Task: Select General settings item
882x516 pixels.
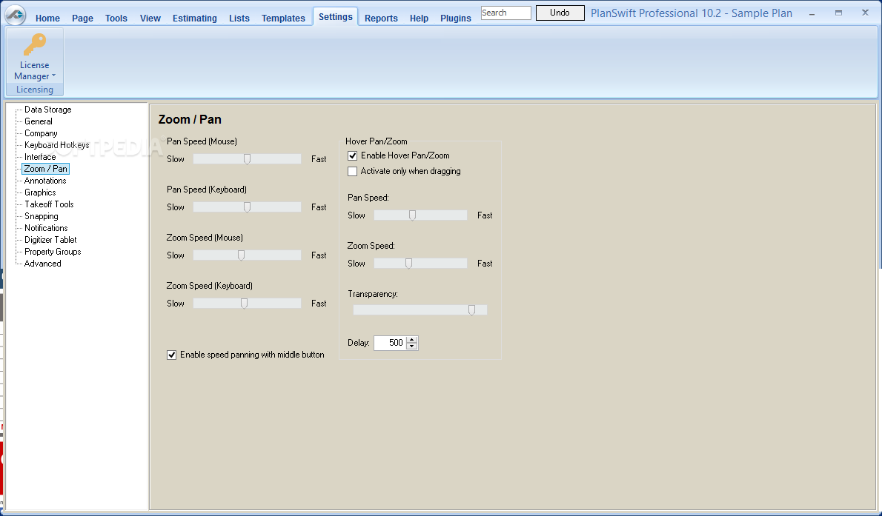Action: (39, 121)
